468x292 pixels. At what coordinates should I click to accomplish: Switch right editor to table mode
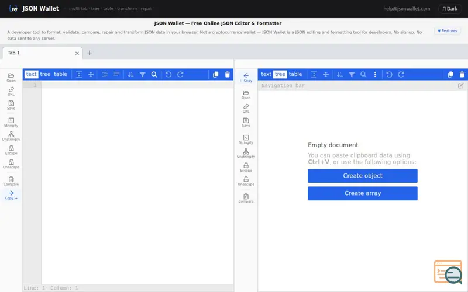pos(295,74)
